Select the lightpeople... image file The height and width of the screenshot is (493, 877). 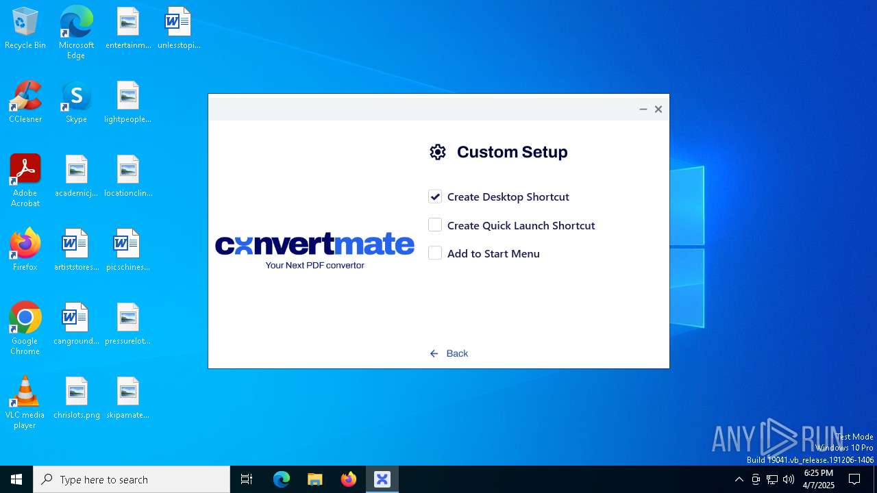128,103
